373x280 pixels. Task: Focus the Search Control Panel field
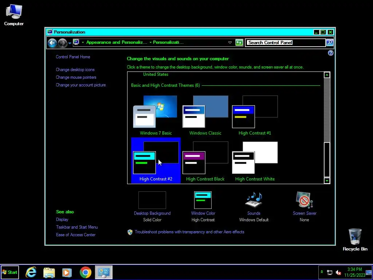285,43
